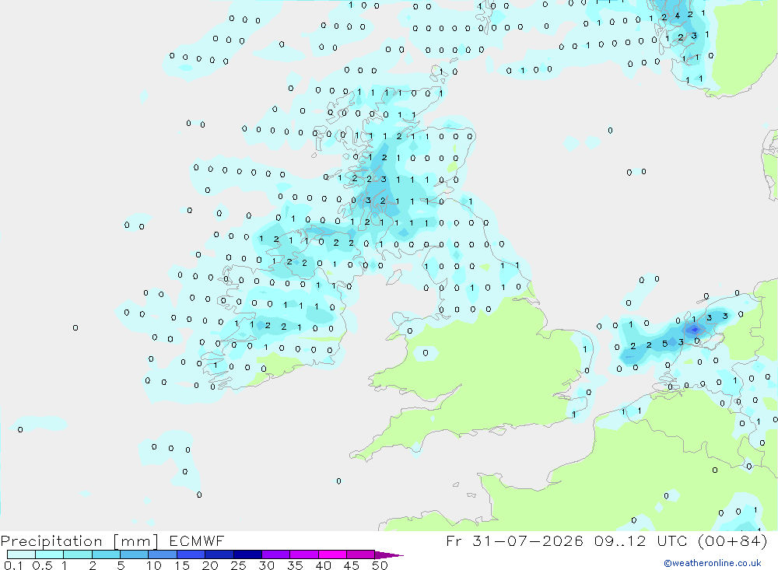The image size is (778, 570).
Task: Click the "(00+84)" forecast offset text
Action: point(733,540)
